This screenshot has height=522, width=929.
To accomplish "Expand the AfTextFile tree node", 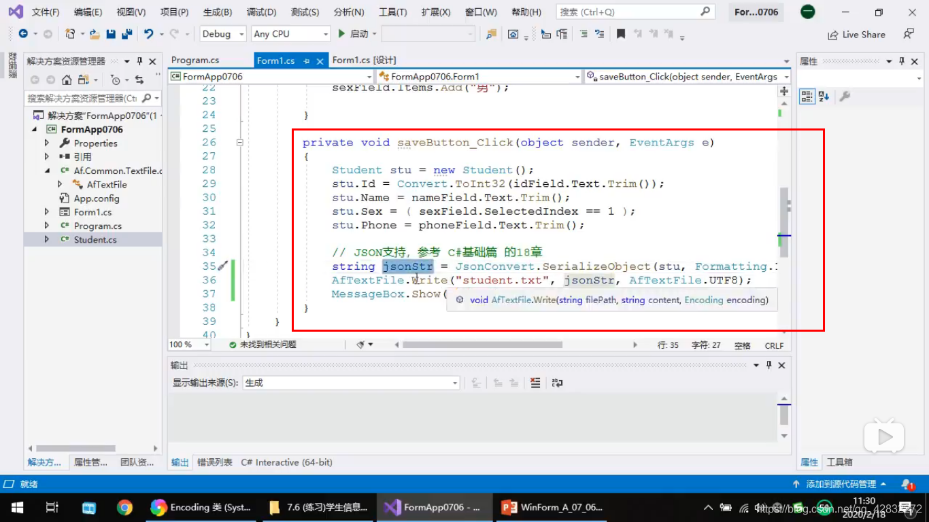I will (60, 184).
